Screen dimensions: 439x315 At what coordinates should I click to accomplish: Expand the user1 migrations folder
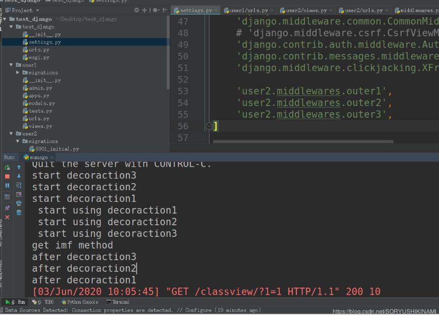tap(18, 73)
